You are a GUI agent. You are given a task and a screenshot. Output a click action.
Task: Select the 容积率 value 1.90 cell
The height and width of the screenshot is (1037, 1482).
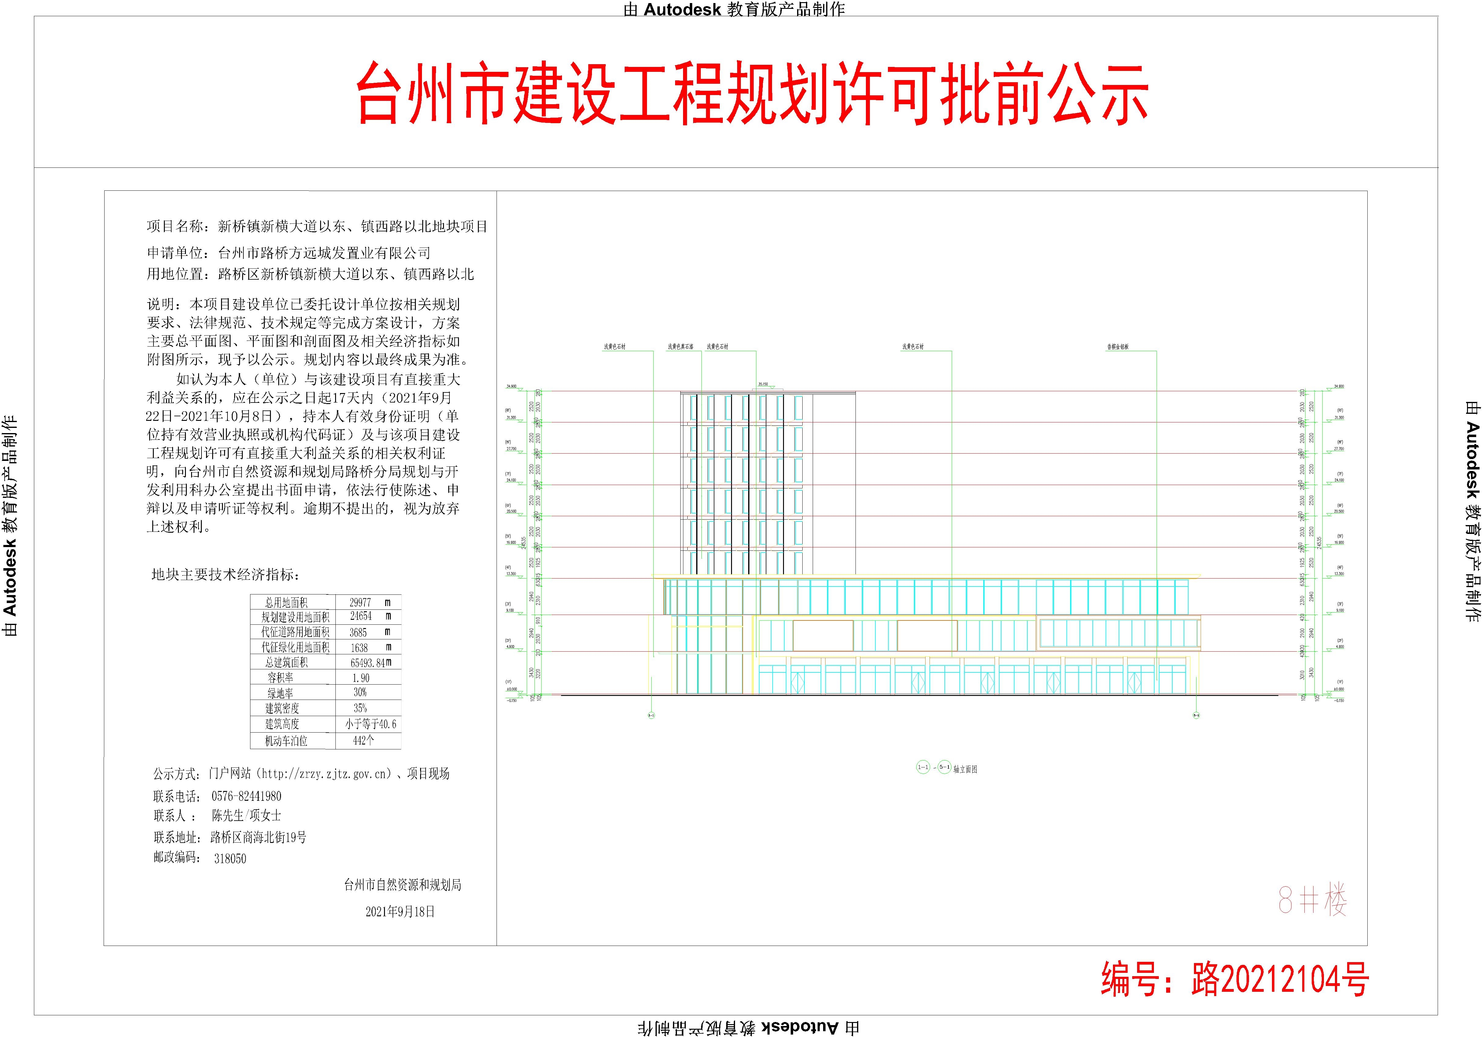tap(368, 678)
